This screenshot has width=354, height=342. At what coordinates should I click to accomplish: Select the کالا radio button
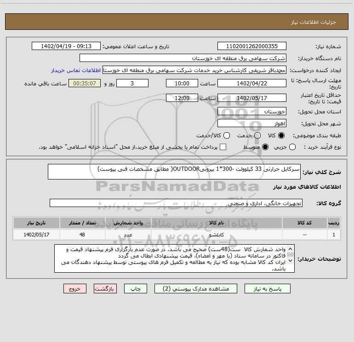pyautogui.click(x=281, y=135)
